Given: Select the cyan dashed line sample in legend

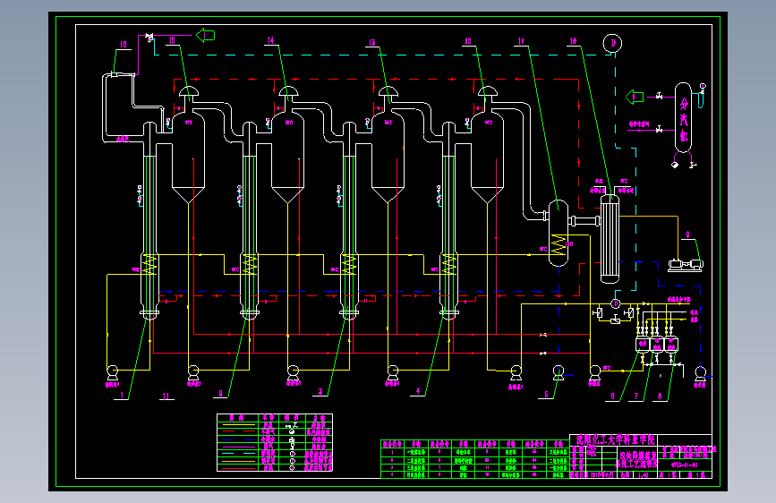Looking at the screenshot, I should [x=238, y=454].
